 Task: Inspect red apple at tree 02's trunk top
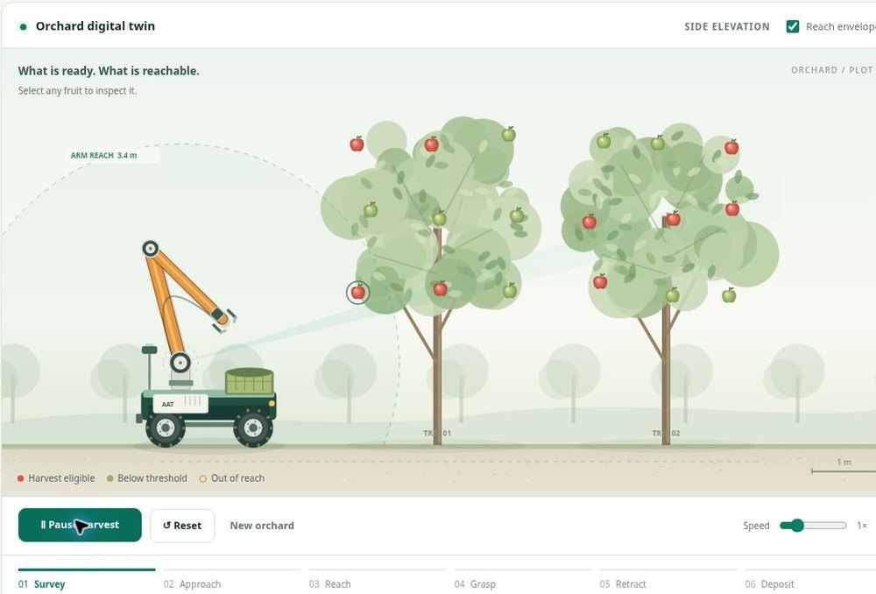click(673, 218)
